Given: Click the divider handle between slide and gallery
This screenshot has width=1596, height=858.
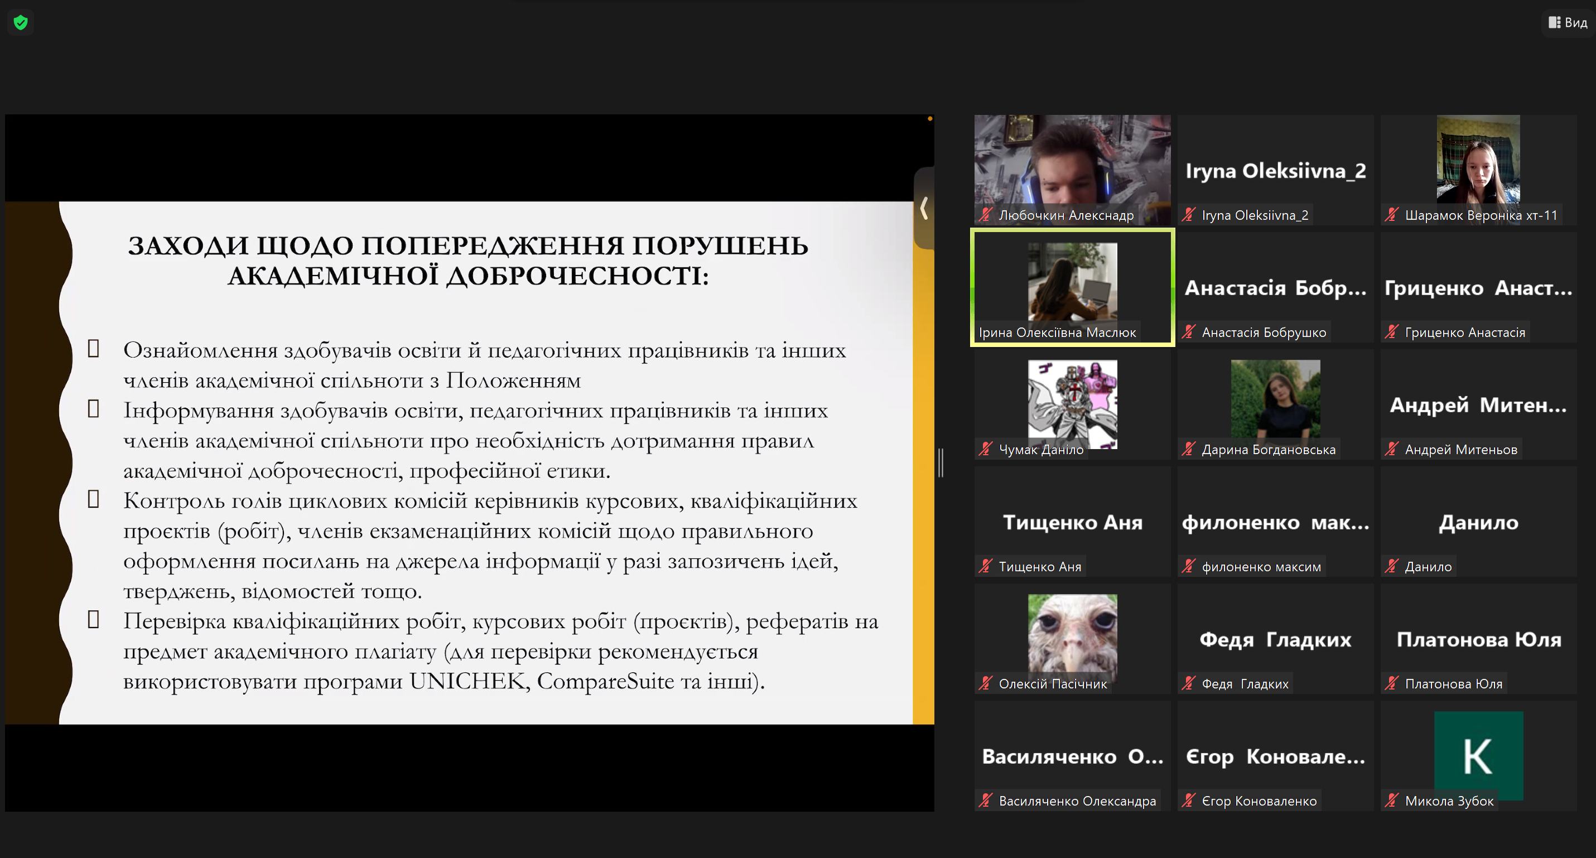Looking at the screenshot, I should (x=941, y=463).
